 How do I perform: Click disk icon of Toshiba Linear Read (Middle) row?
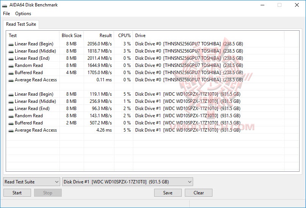pos(11,52)
